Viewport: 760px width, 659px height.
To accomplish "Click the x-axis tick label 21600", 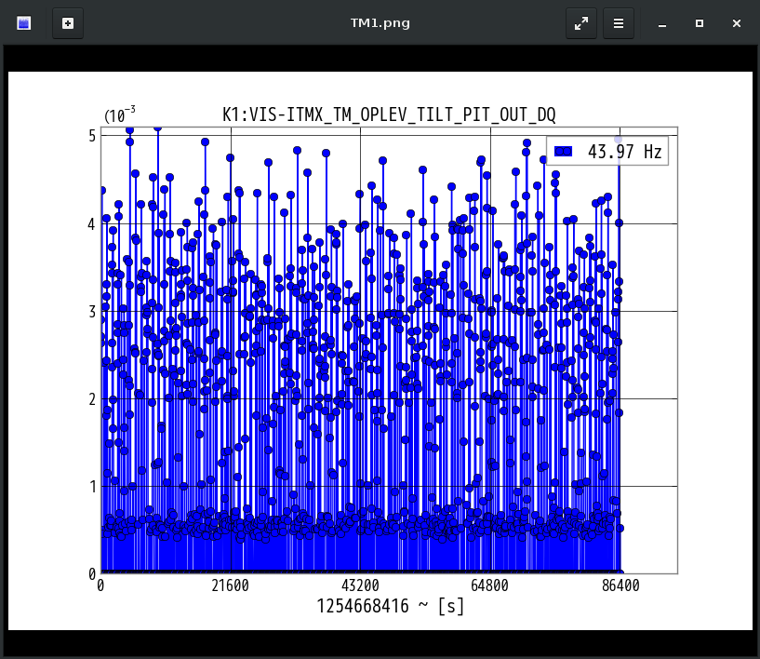I will [230, 585].
